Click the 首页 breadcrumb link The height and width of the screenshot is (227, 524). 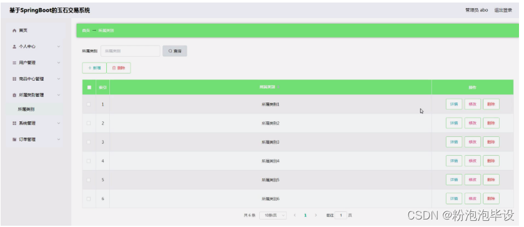pos(86,31)
